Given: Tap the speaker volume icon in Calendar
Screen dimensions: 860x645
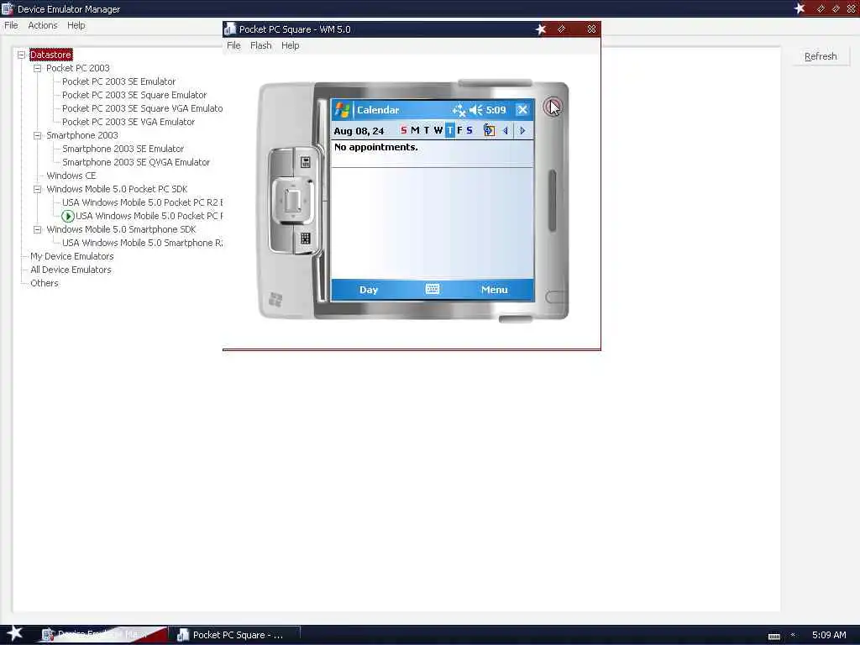Looking at the screenshot, I should point(476,110).
